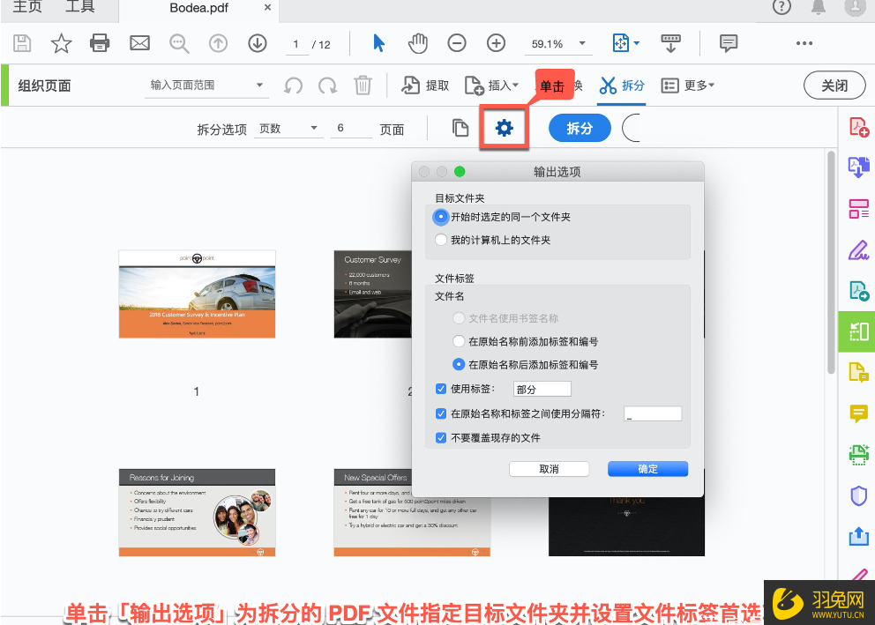Click the print icon
The height and width of the screenshot is (625, 875).
(x=100, y=42)
